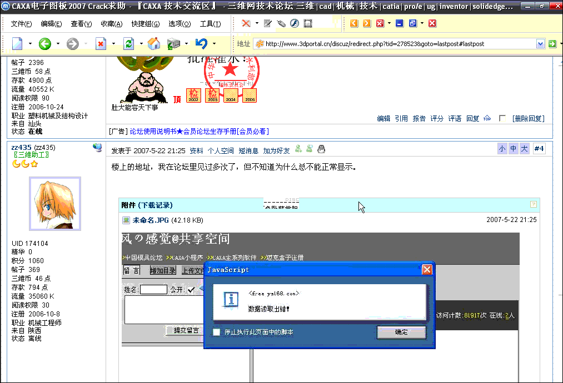
Task: Click the help icon in the attachment header
Action: (x=534, y=204)
